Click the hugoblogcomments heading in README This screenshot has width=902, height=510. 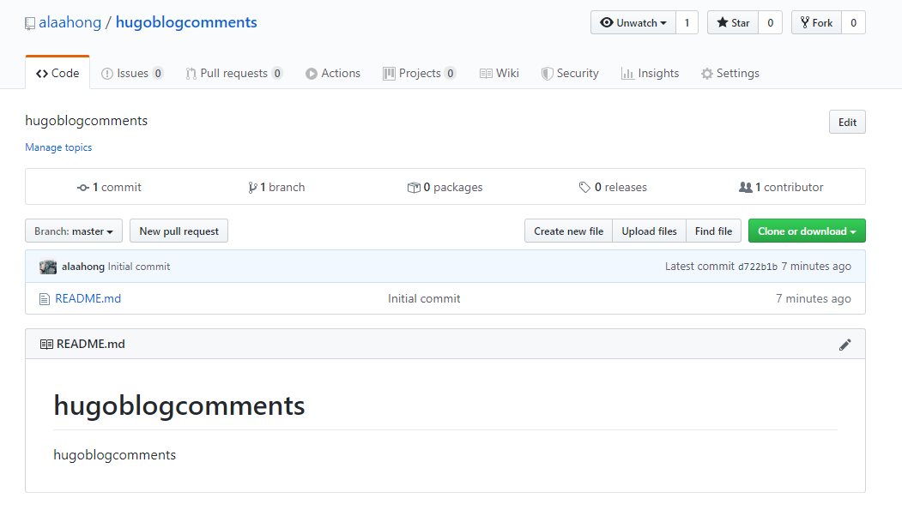[x=179, y=405]
